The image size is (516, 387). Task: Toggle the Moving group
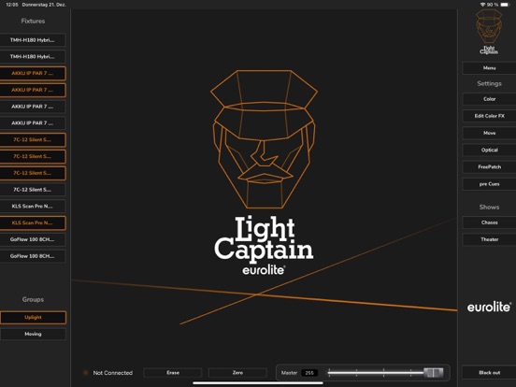(33, 334)
